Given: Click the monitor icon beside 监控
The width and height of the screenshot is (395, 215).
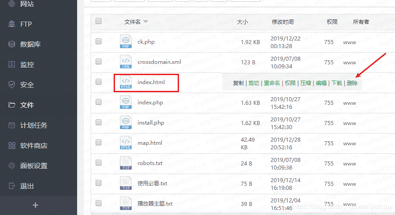Looking at the screenshot, I should (12, 64).
